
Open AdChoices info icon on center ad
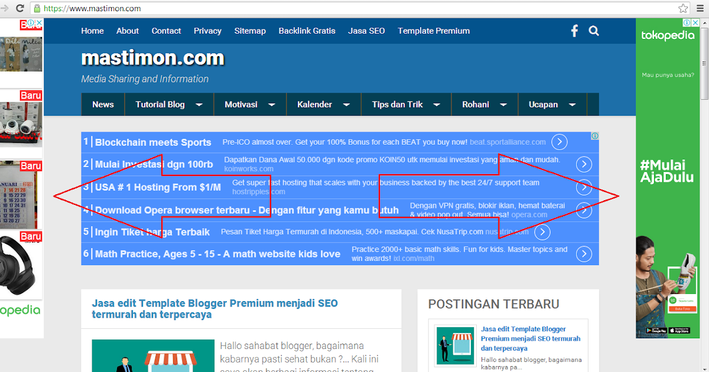[x=595, y=136]
